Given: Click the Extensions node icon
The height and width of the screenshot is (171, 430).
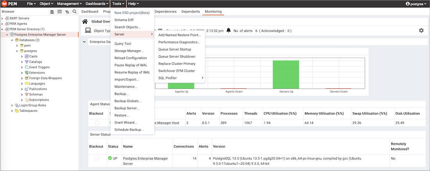Looking at the screenshot, I should click(27, 73).
